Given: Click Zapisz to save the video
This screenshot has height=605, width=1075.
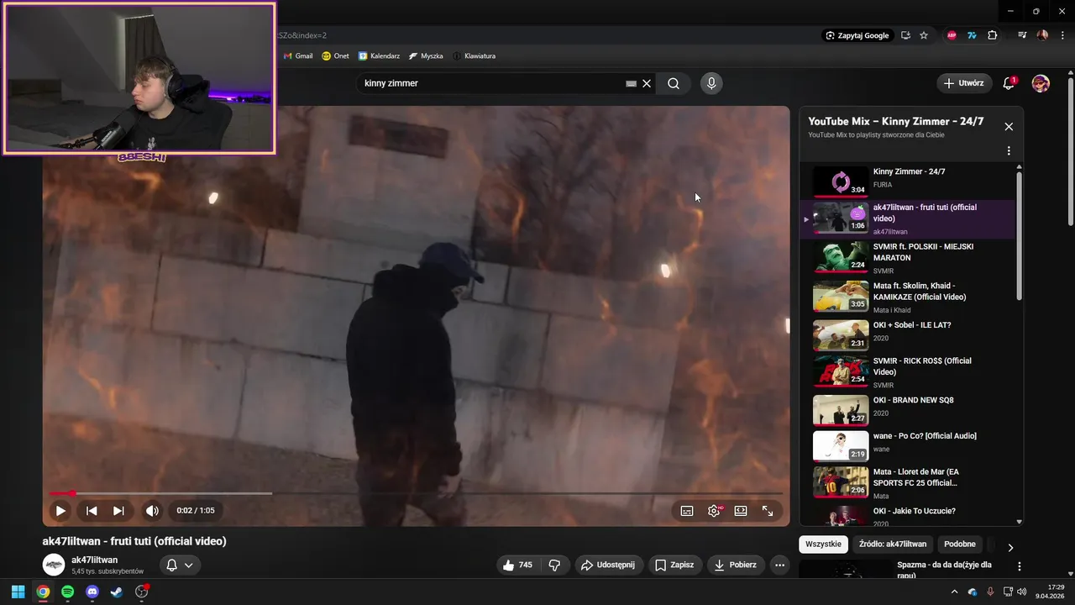Looking at the screenshot, I should click(x=674, y=565).
